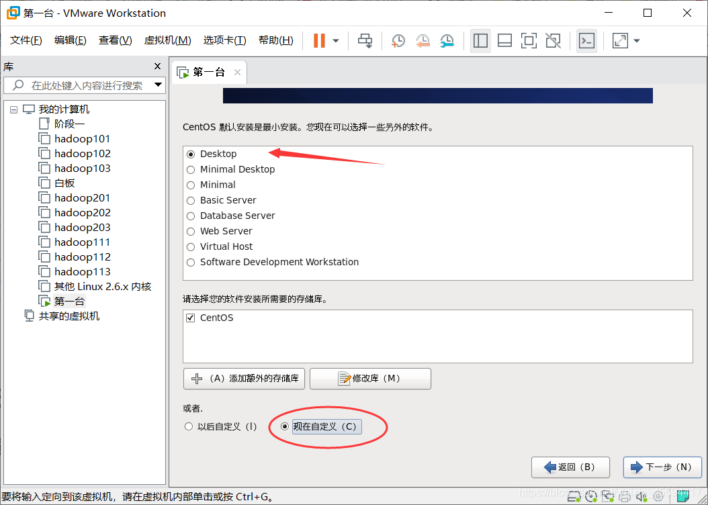Viewport: 708px width, 505px height.
Task: Toggle the library sidebar view icon
Action: pyautogui.click(x=480, y=40)
